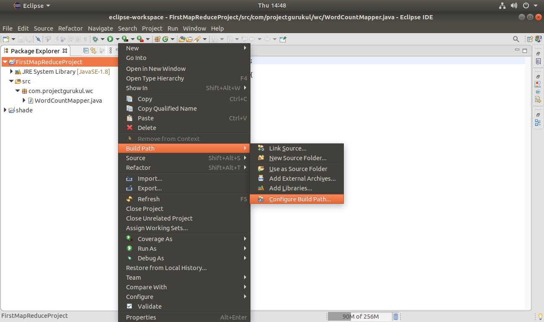The height and width of the screenshot is (322, 544).
Task: Open the Problems view trim icon
Action: pos(538,84)
